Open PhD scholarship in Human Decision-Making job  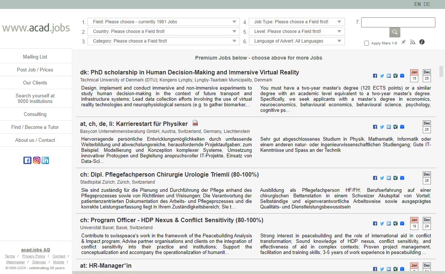(189, 72)
